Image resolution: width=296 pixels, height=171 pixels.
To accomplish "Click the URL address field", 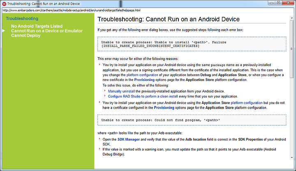I will pyautogui.click(x=147, y=10).
